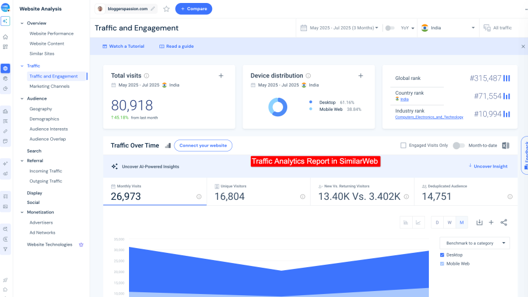Toggle Month-to-date switch
This screenshot has height=297, width=528.
tap(459, 146)
